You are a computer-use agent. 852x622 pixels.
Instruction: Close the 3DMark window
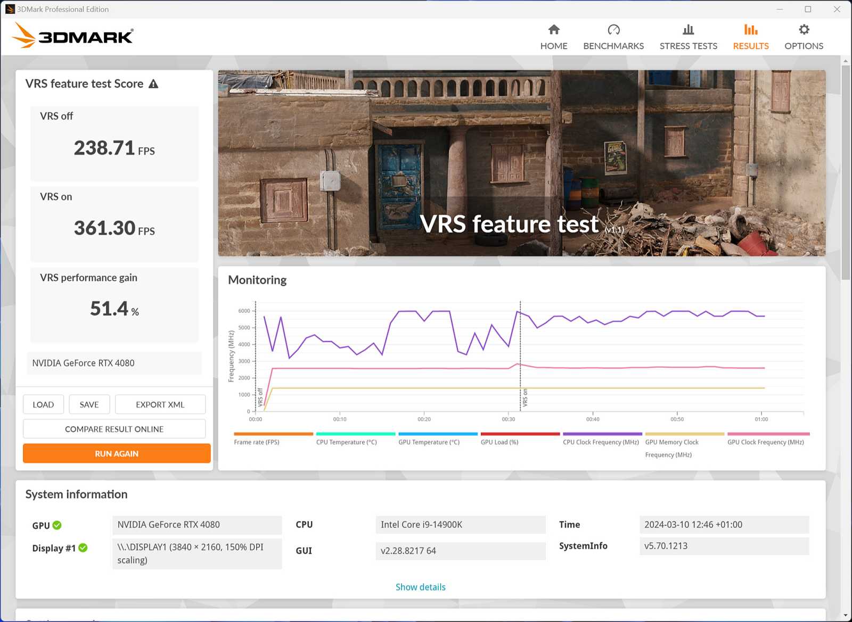837,9
